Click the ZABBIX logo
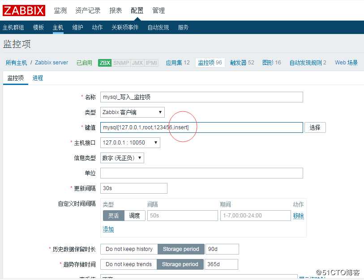 [24, 10]
